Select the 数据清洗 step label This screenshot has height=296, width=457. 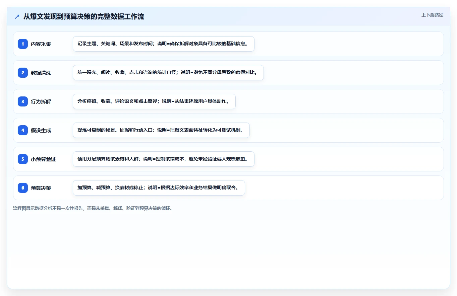(x=41, y=73)
